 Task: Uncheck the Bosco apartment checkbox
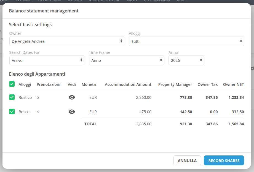(12, 112)
